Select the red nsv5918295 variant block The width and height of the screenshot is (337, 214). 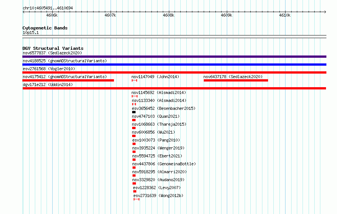tap(134, 176)
